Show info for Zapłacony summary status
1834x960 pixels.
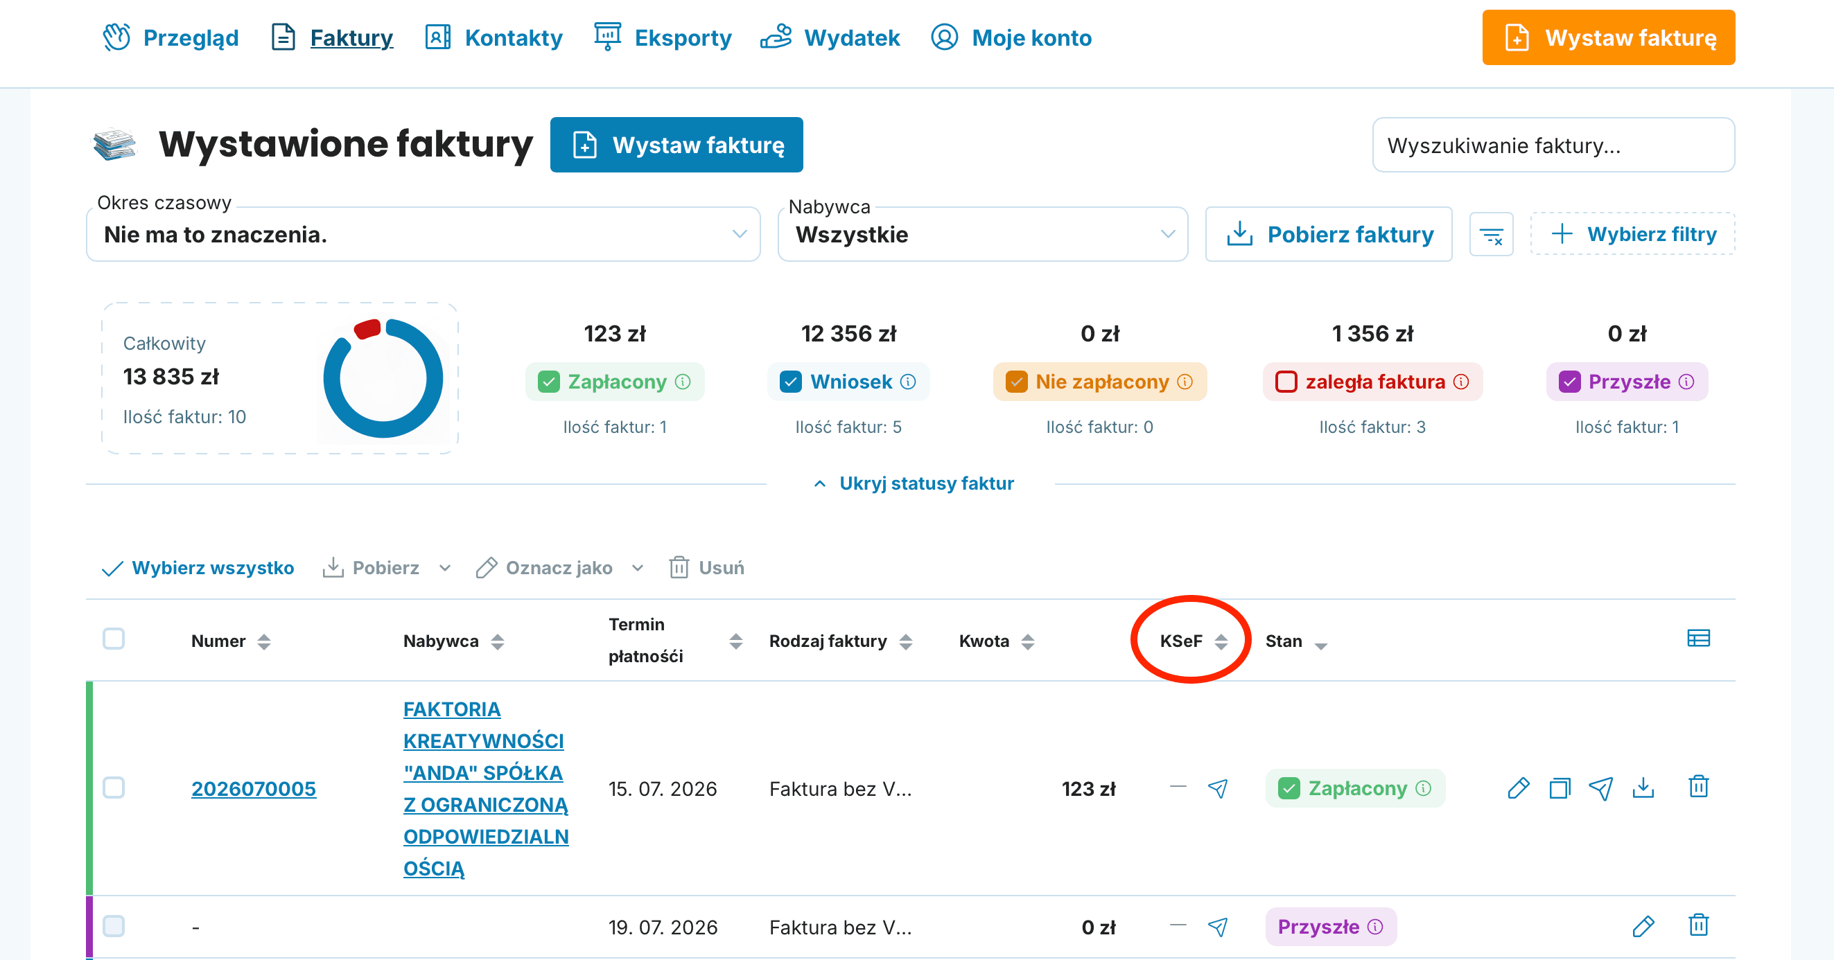[683, 382]
